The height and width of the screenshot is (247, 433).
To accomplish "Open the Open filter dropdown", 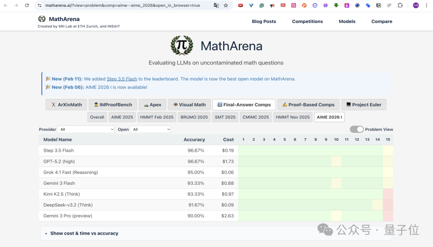I will click(x=151, y=129).
